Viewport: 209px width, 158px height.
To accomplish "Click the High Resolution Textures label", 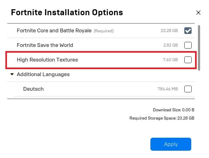I will 47,60.
